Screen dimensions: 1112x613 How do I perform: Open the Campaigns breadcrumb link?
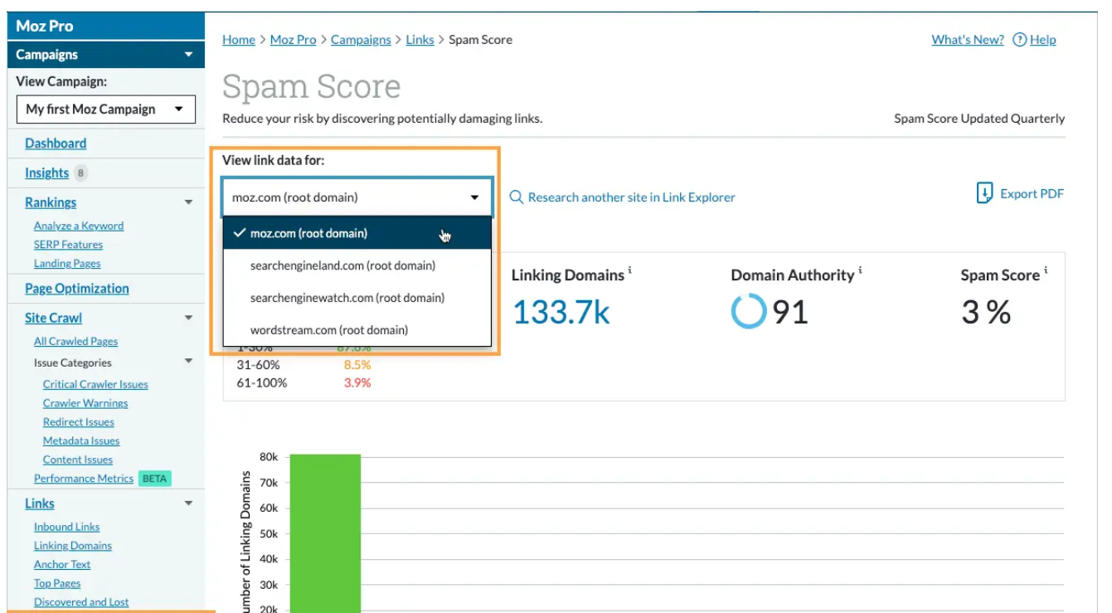[x=361, y=40]
